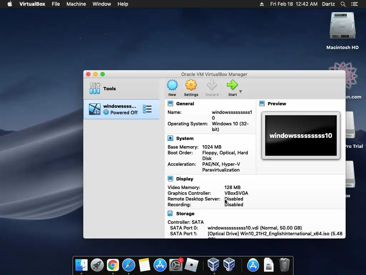Open Finder from the Dock

[x=81, y=265]
